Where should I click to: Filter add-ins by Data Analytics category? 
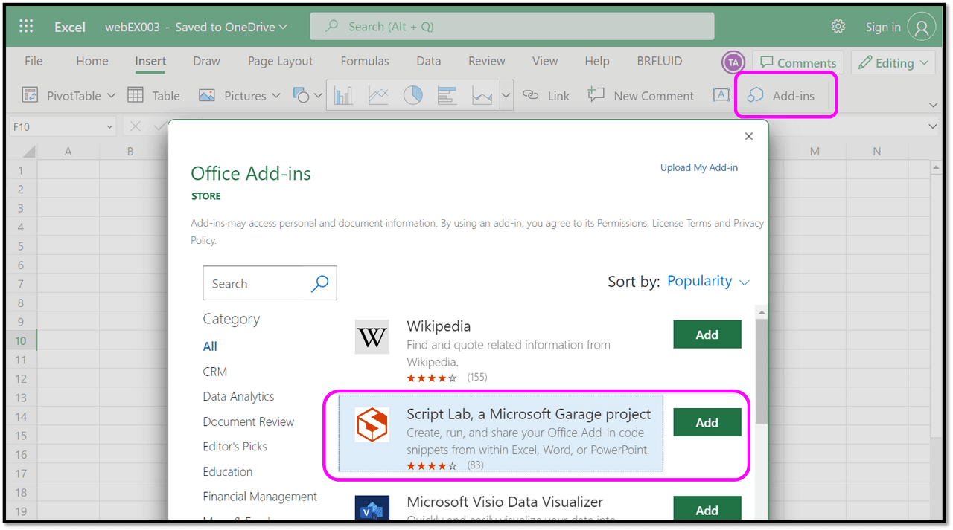click(238, 396)
